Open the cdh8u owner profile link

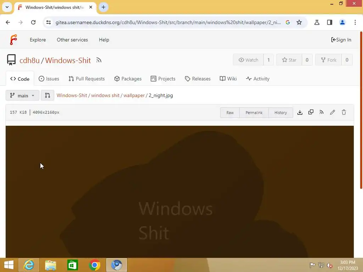point(29,60)
